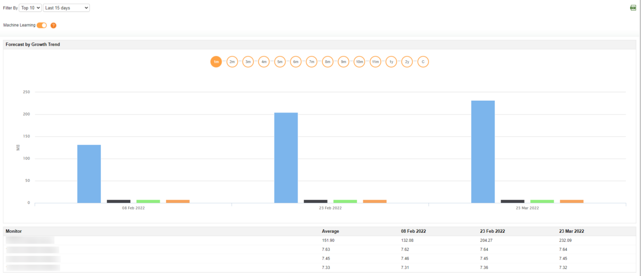Click the Average column header
This screenshot has width=641, height=276.
[x=331, y=232]
